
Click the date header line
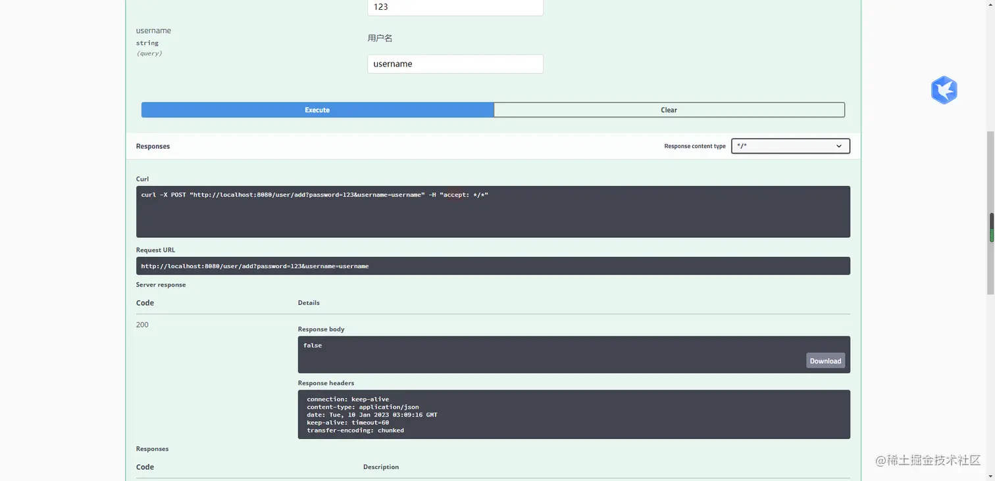pyautogui.click(x=372, y=415)
